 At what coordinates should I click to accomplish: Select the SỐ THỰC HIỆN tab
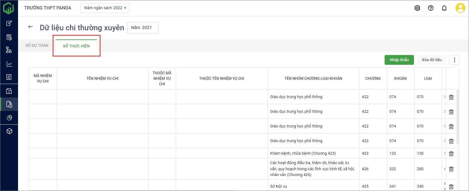pyautogui.click(x=76, y=46)
